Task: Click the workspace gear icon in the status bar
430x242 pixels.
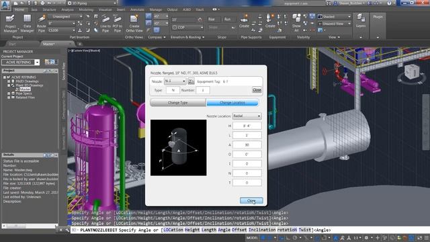Action: [x=366, y=237]
